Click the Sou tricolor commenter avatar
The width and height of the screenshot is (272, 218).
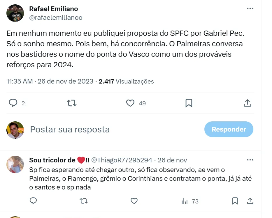point(15,164)
